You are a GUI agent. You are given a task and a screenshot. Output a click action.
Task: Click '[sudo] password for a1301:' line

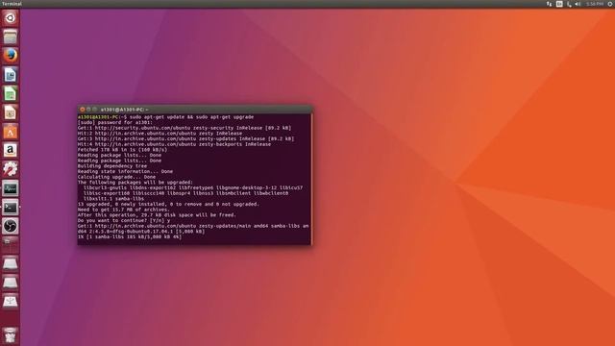click(x=115, y=122)
